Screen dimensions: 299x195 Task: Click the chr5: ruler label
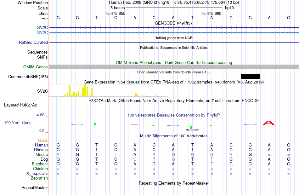(x=43, y=13)
